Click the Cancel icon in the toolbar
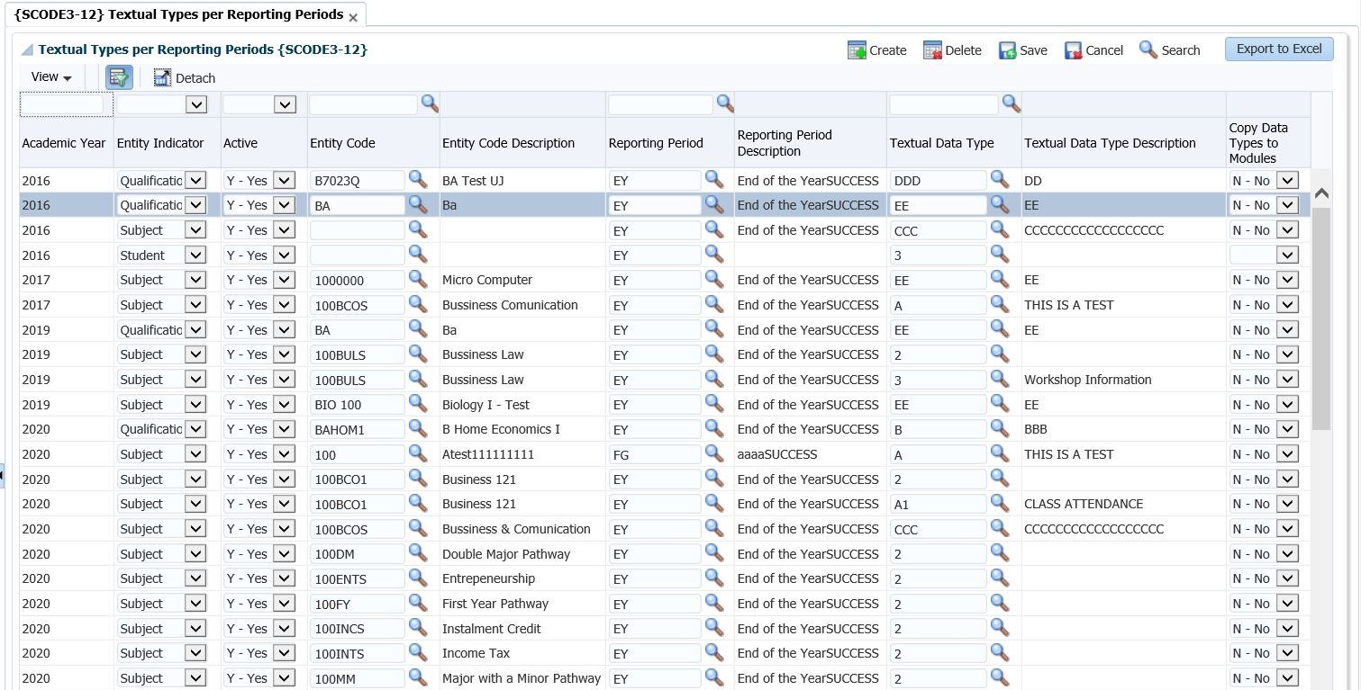This screenshot has height=690, width=1361. pyautogui.click(x=1071, y=50)
